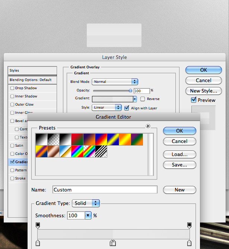Turn on the Inner Glow checkbox
Screen dimensions: 229x249
(x=12, y=113)
